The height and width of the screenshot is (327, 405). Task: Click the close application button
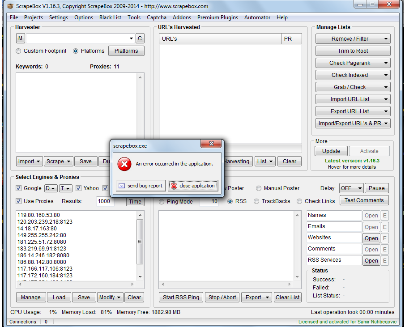(193, 186)
